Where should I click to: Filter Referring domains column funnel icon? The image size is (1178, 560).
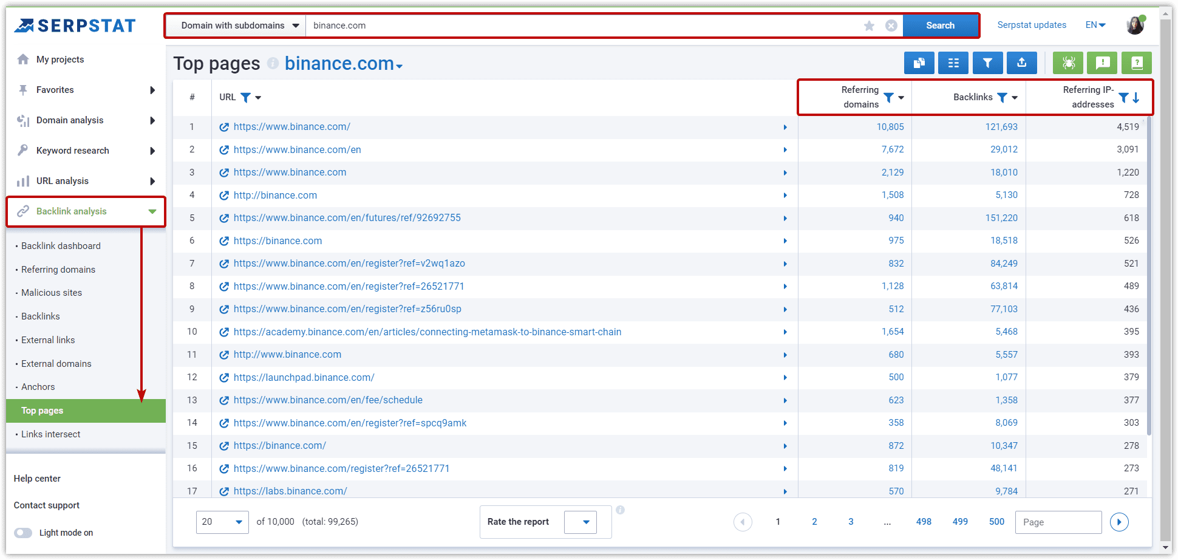click(888, 97)
